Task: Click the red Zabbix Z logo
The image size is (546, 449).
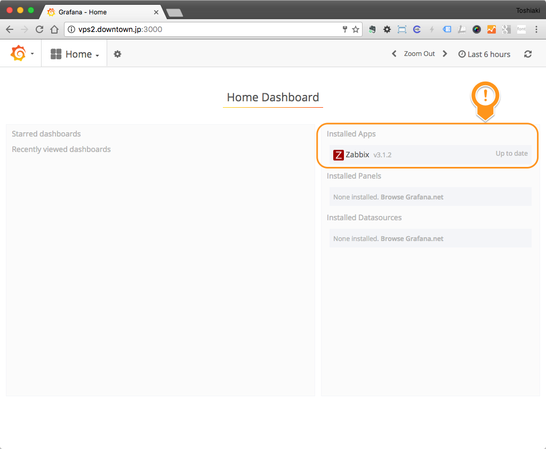Action: point(339,155)
